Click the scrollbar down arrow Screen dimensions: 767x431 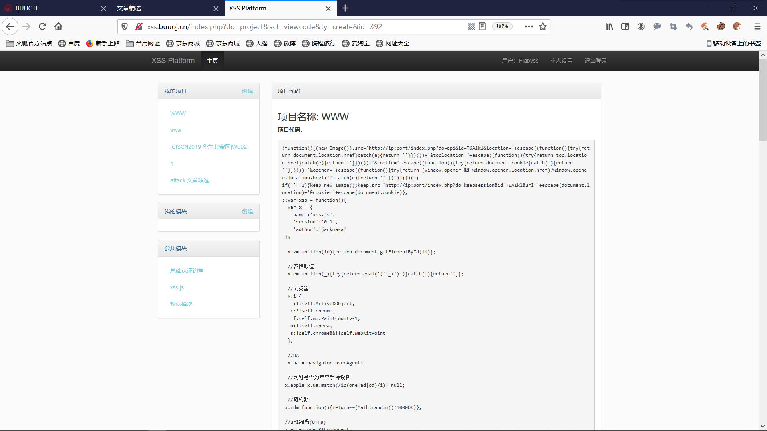pyautogui.click(x=763, y=426)
